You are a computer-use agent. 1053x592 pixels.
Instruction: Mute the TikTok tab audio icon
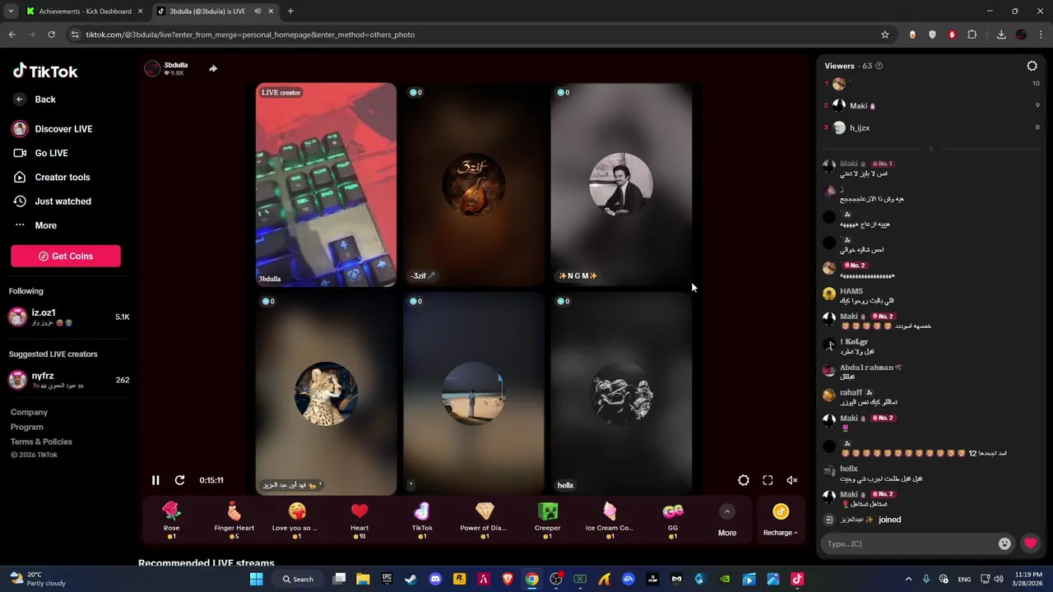click(x=257, y=12)
